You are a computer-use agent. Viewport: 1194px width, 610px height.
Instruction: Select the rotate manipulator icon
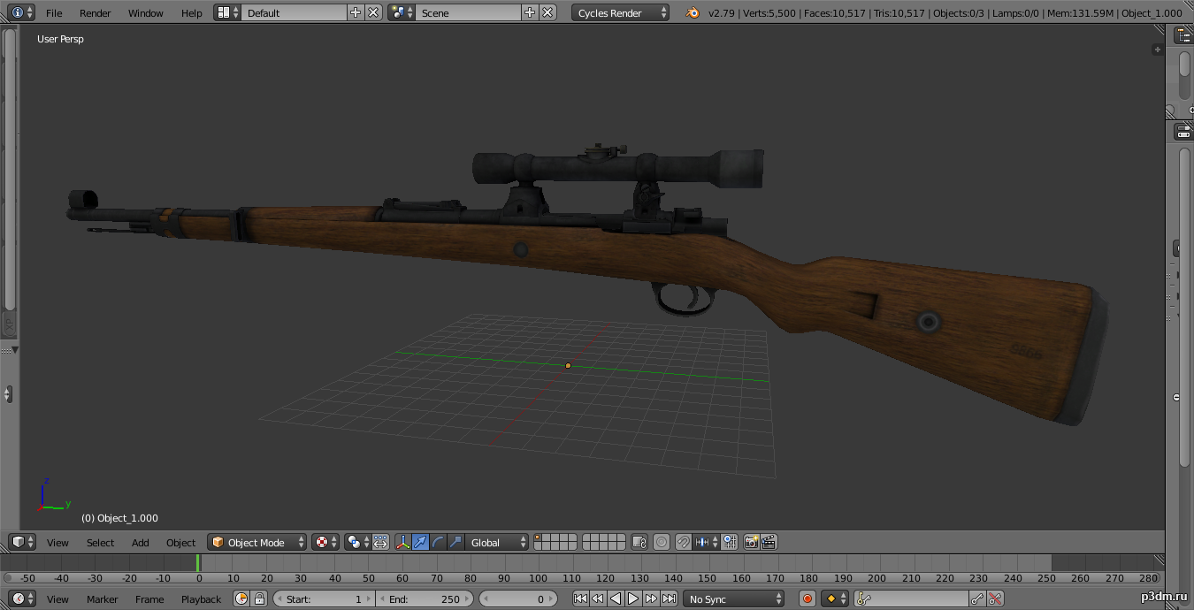[439, 542]
